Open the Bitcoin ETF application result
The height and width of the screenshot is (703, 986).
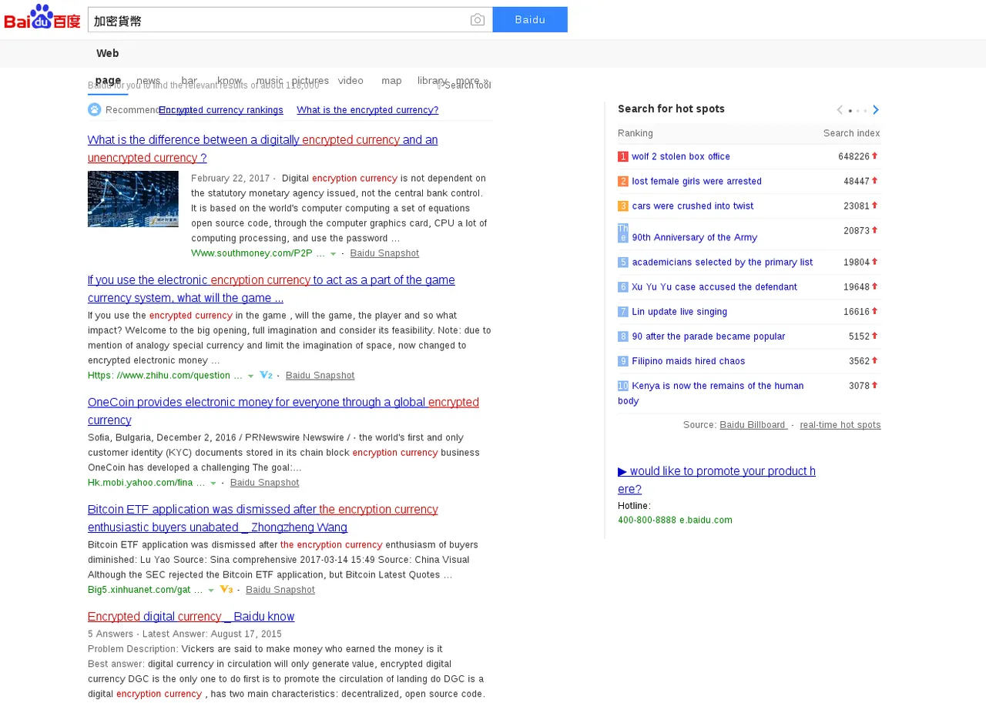tap(263, 518)
